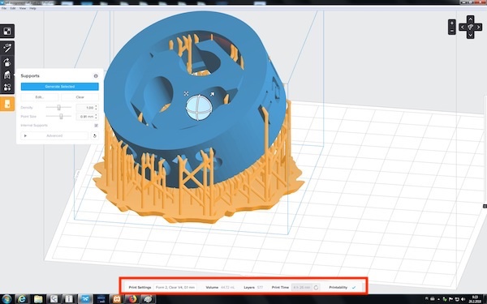Expand the Advanced supports section
Screen dimensions: 487x304
pyautogui.click(x=54, y=136)
